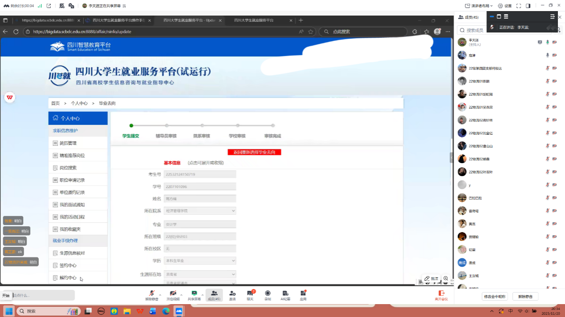This screenshot has height=317, width=565.
Task: Toggle the 基本信息 section expand/collapse
Action: point(172,163)
